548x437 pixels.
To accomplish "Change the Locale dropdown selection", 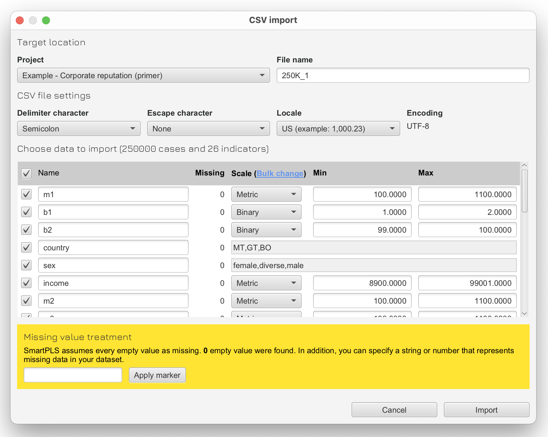I will [x=338, y=129].
